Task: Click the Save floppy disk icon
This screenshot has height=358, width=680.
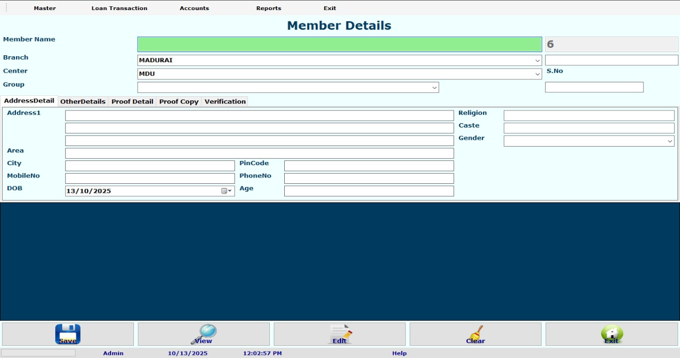Action: (x=67, y=334)
